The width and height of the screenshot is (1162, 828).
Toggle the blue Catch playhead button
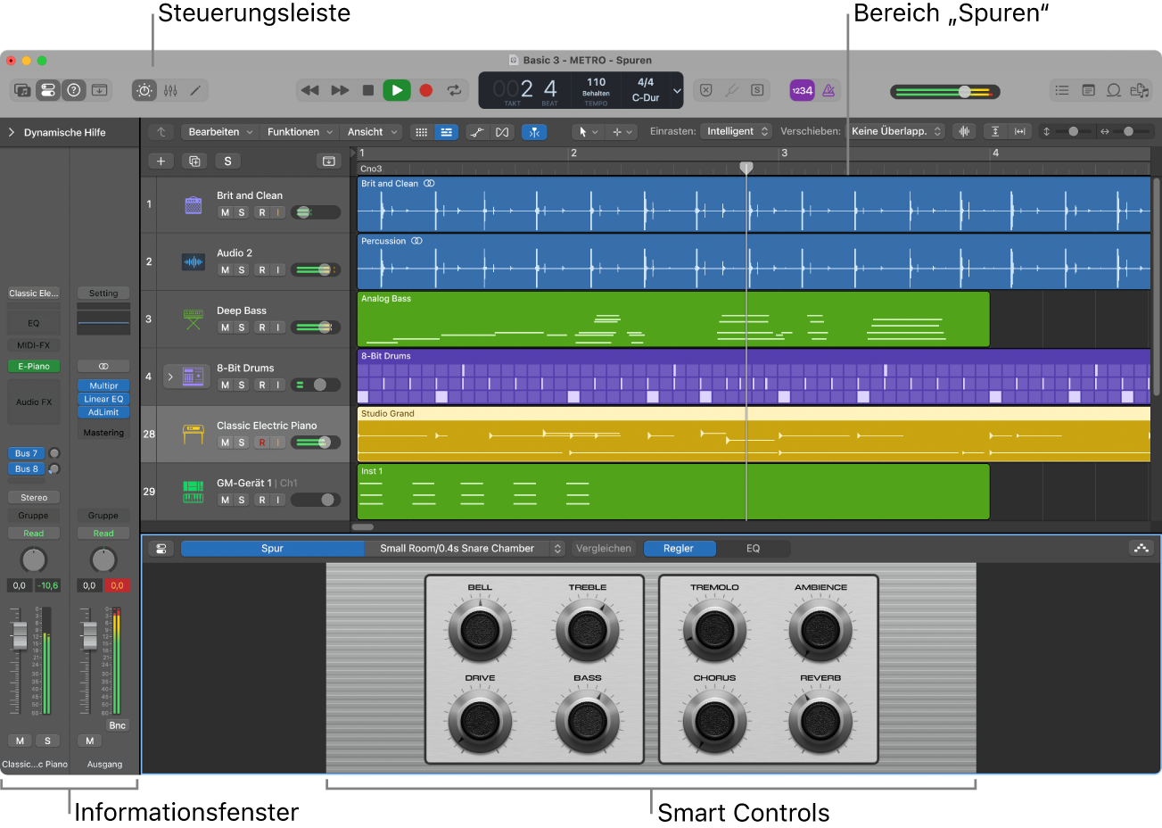click(534, 132)
